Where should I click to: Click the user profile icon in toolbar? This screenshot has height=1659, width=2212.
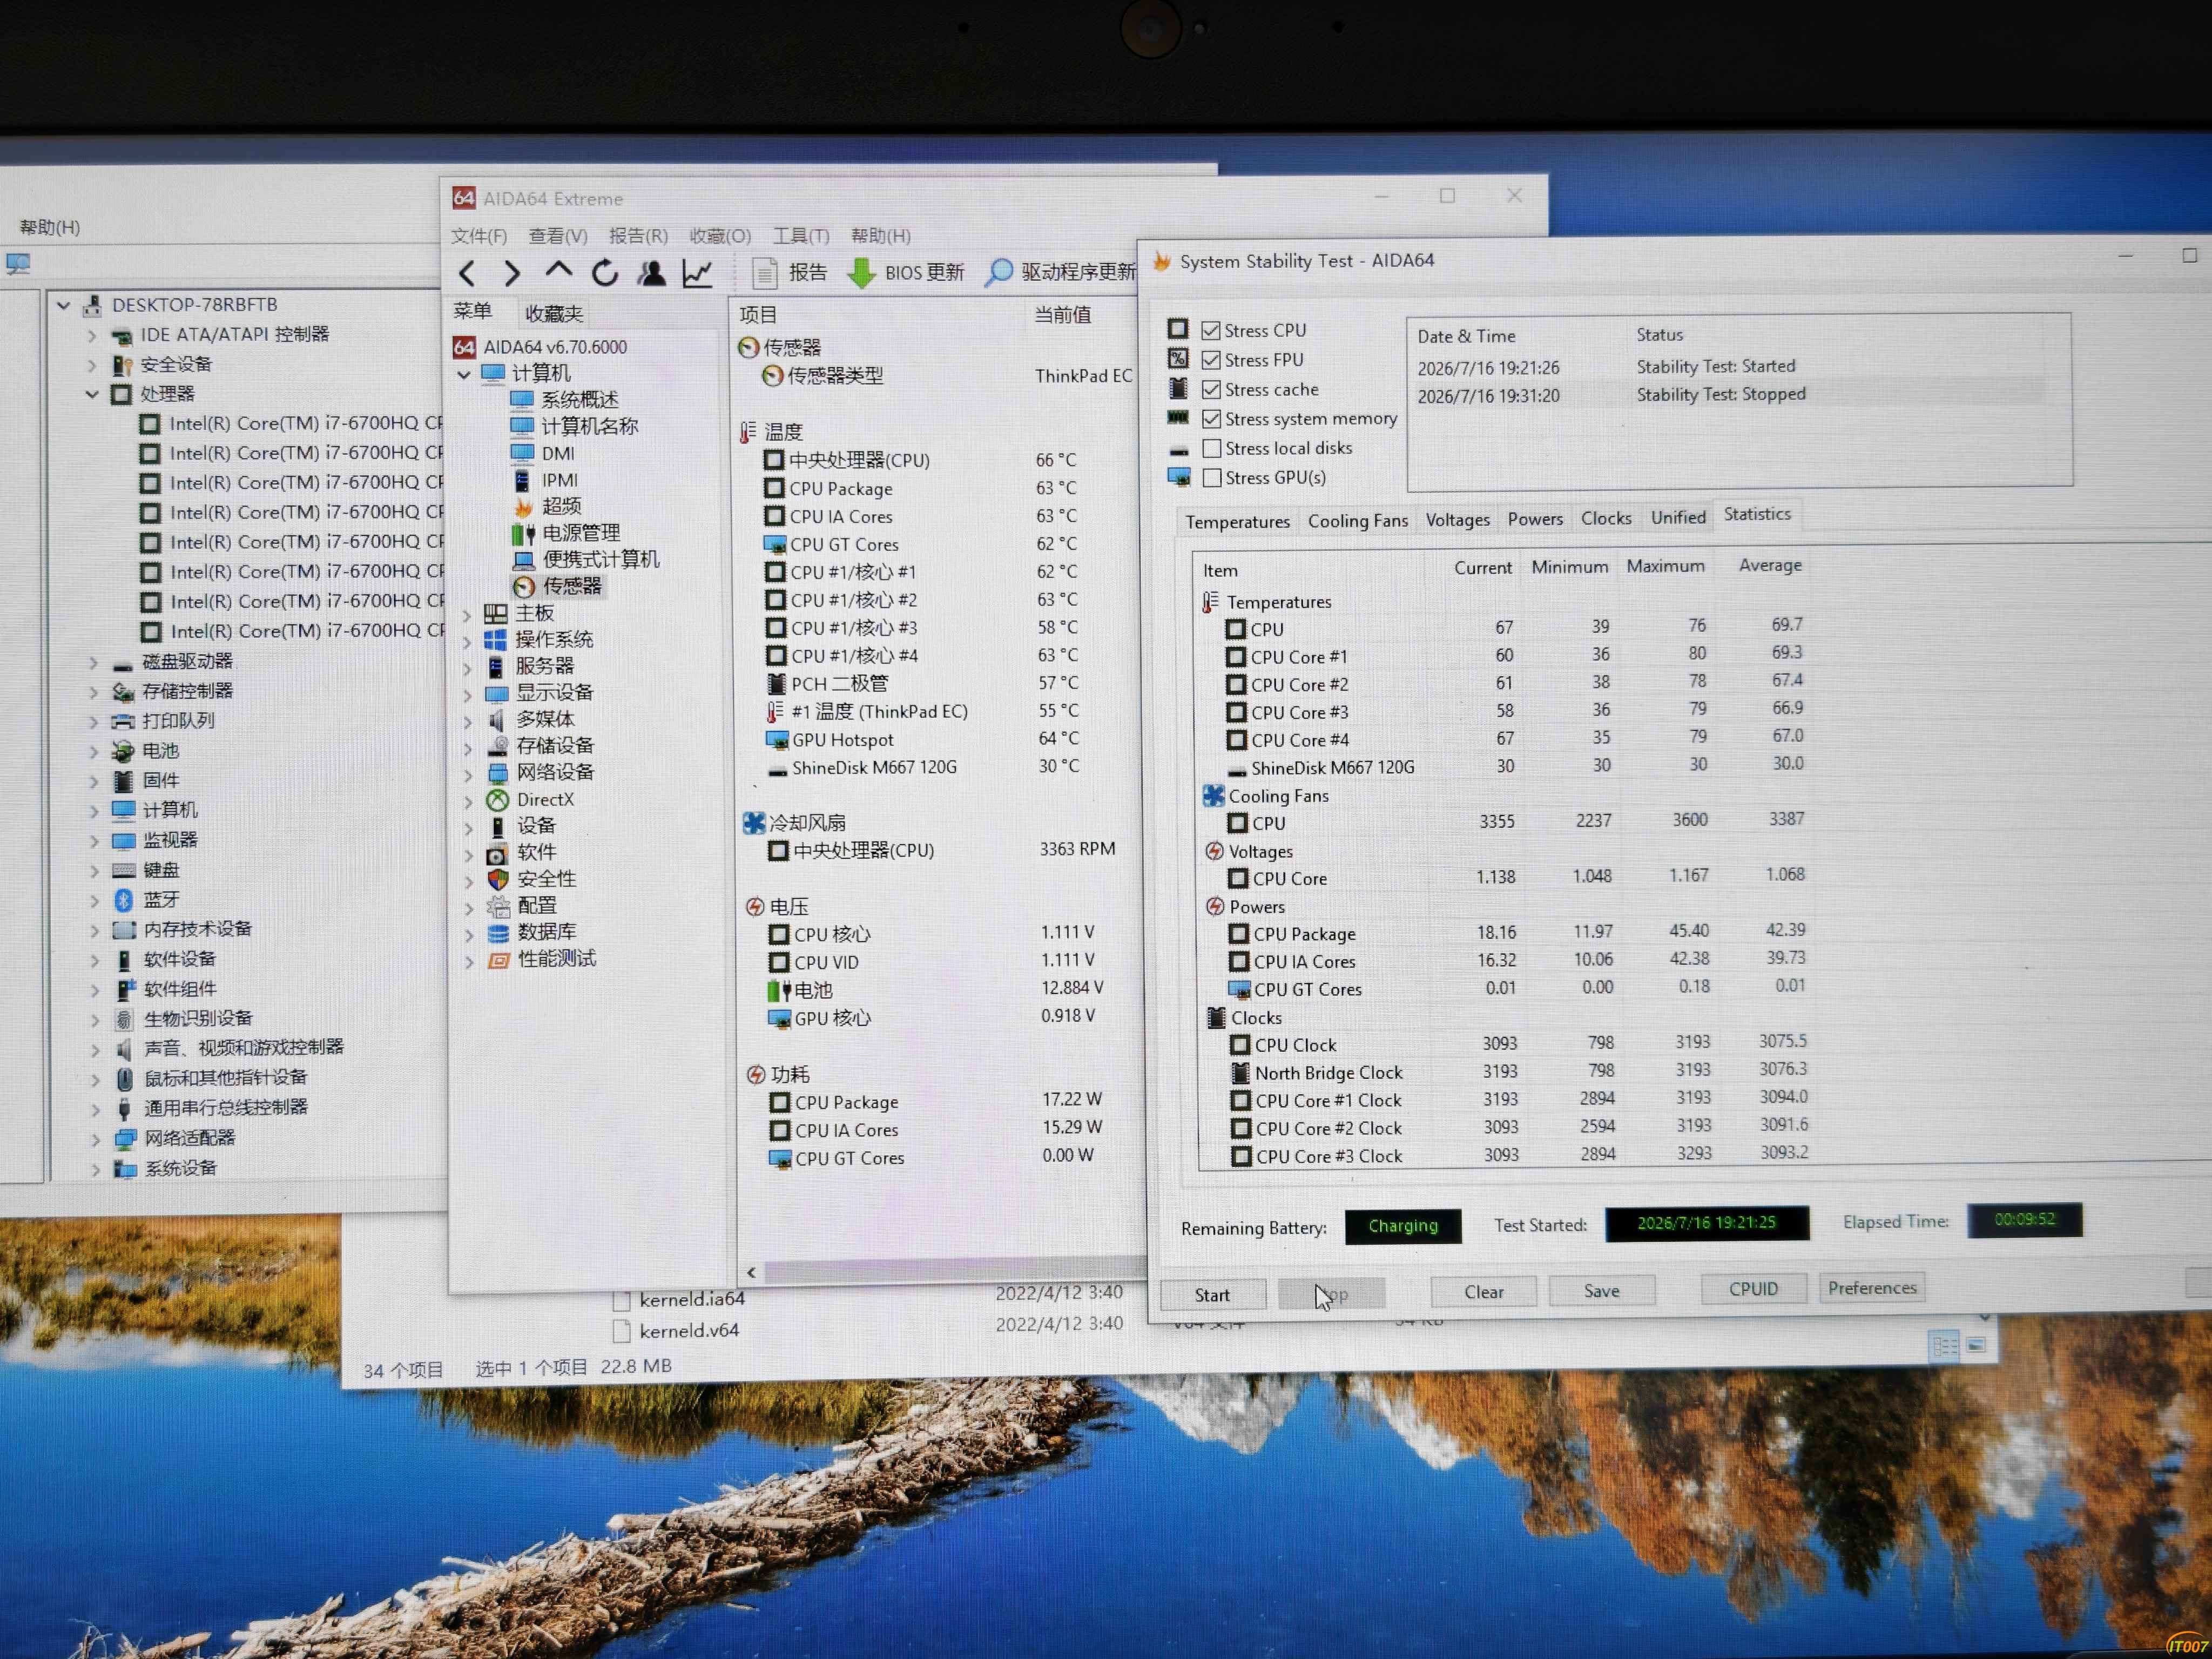(652, 272)
